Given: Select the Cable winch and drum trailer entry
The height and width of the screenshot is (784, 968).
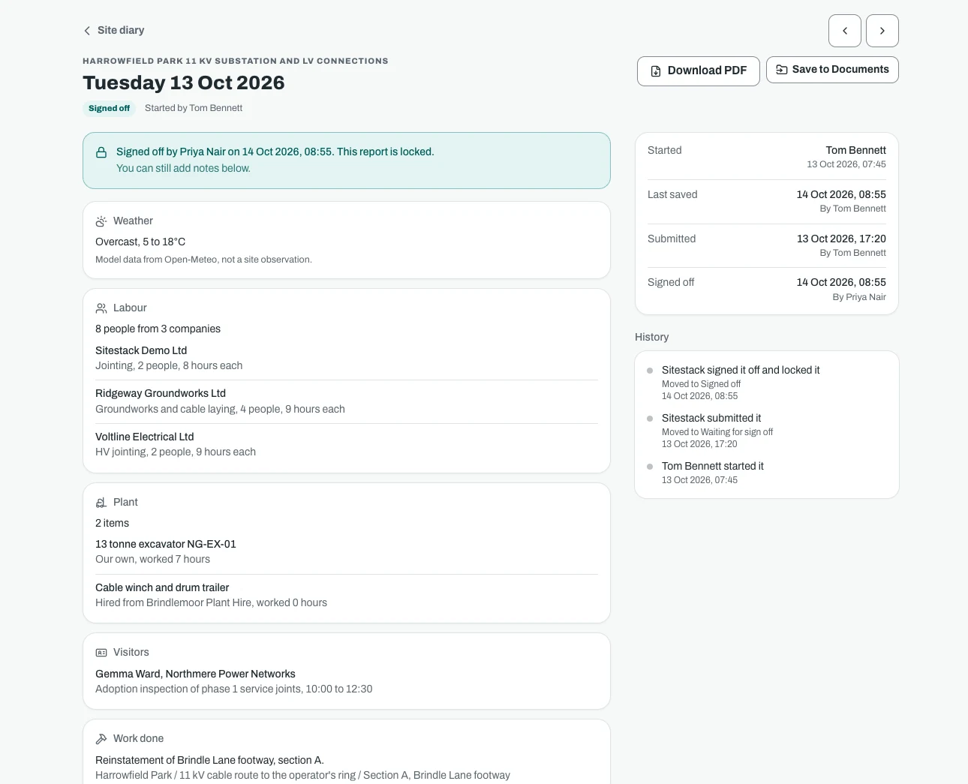Looking at the screenshot, I should (x=347, y=595).
